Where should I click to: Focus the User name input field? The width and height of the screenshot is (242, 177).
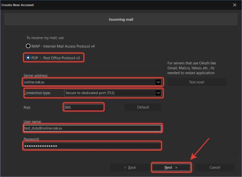92,128
